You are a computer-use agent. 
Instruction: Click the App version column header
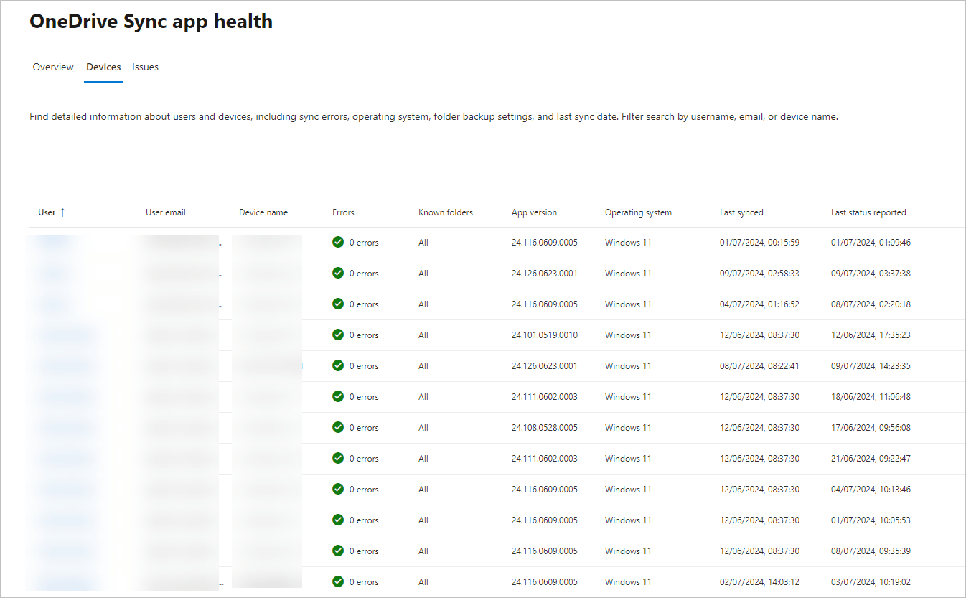pyautogui.click(x=534, y=212)
